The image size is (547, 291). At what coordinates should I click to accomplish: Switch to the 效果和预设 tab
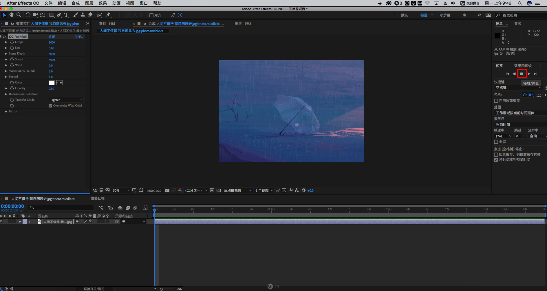click(x=523, y=66)
